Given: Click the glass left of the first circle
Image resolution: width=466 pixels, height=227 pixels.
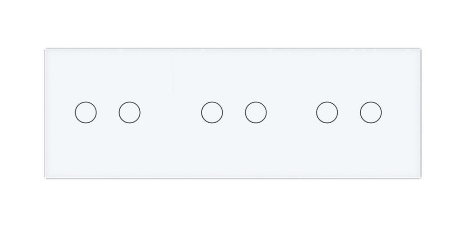Looking at the screenshot, I should [60, 113].
